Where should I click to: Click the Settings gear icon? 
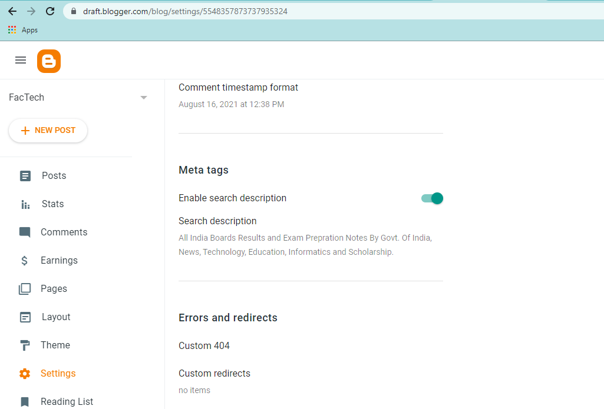tap(25, 374)
